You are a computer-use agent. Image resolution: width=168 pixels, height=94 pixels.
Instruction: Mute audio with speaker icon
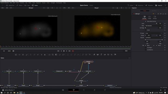pyautogui.click(x=13, y=51)
